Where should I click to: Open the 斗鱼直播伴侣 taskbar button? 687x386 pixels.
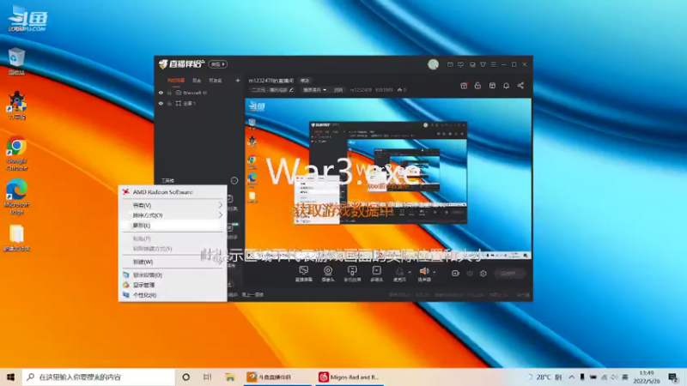point(277,377)
